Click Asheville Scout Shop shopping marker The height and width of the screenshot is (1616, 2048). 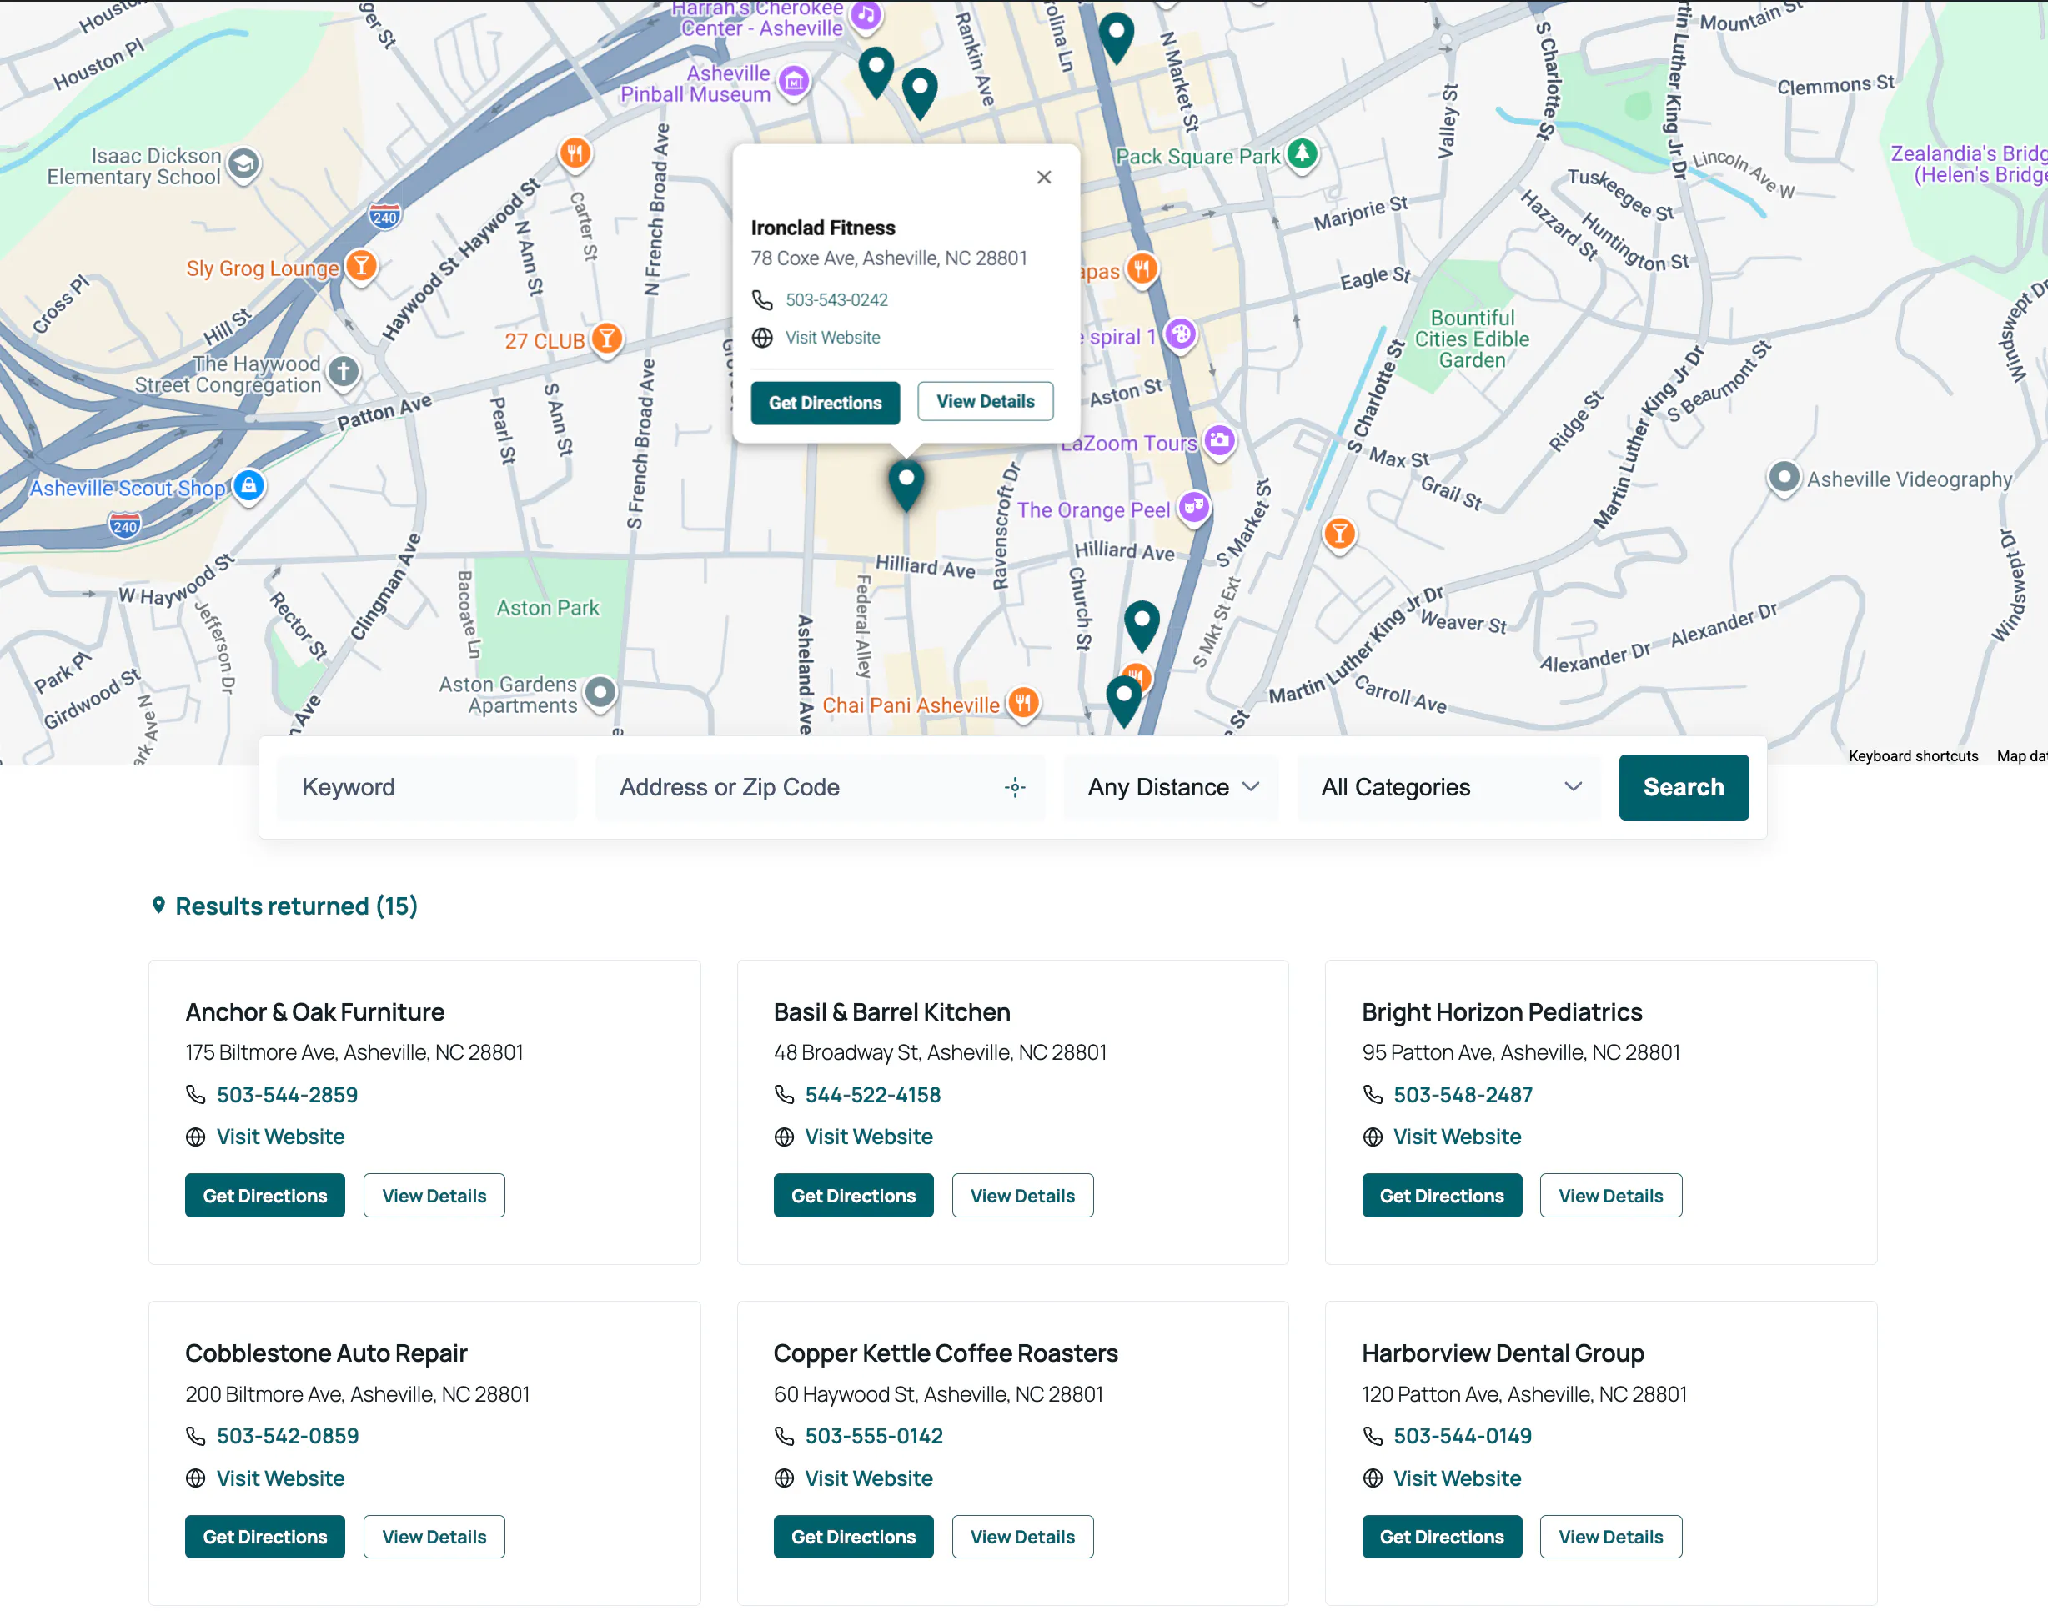click(248, 486)
